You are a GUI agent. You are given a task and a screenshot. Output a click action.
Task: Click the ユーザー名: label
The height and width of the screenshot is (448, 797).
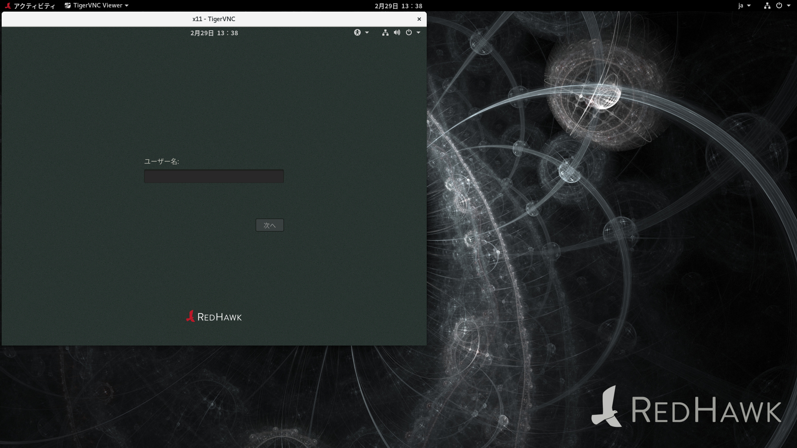coord(161,161)
